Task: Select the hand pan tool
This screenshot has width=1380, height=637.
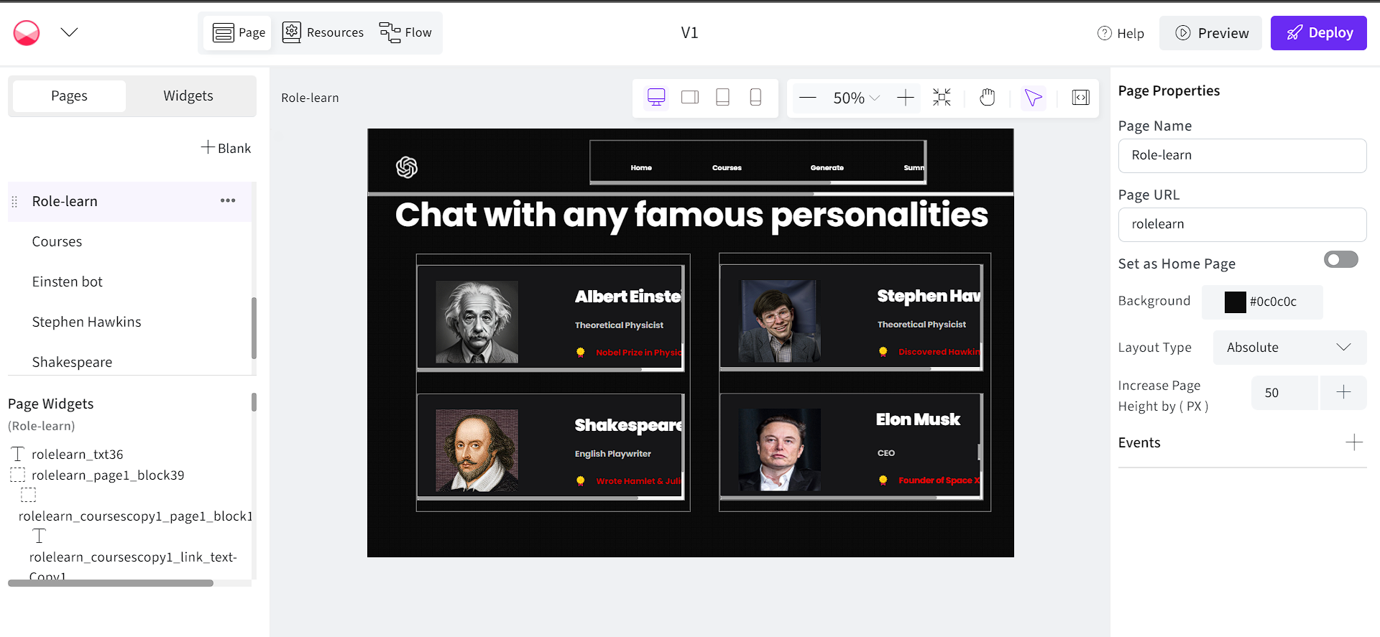Action: click(988, 98)
